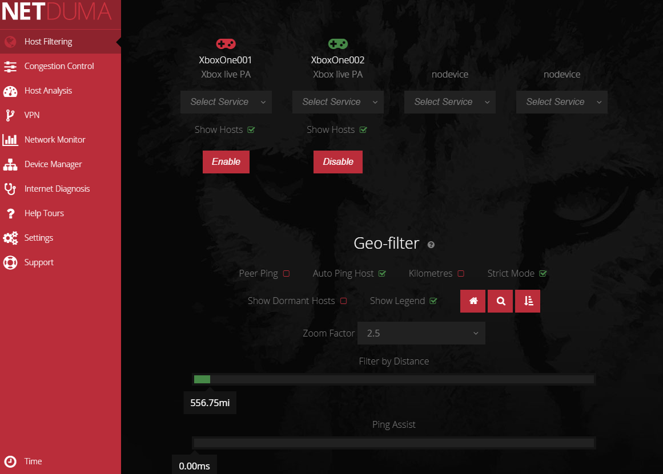Open Host Analysis page

tap(61, 90)
